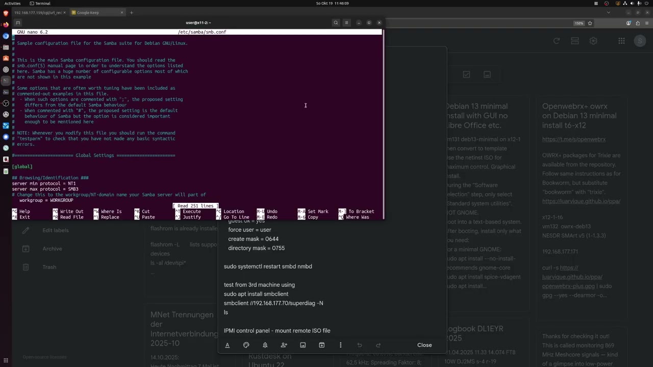
Task: Click the terminal search magnifier icon
Action: pos(336,22)
